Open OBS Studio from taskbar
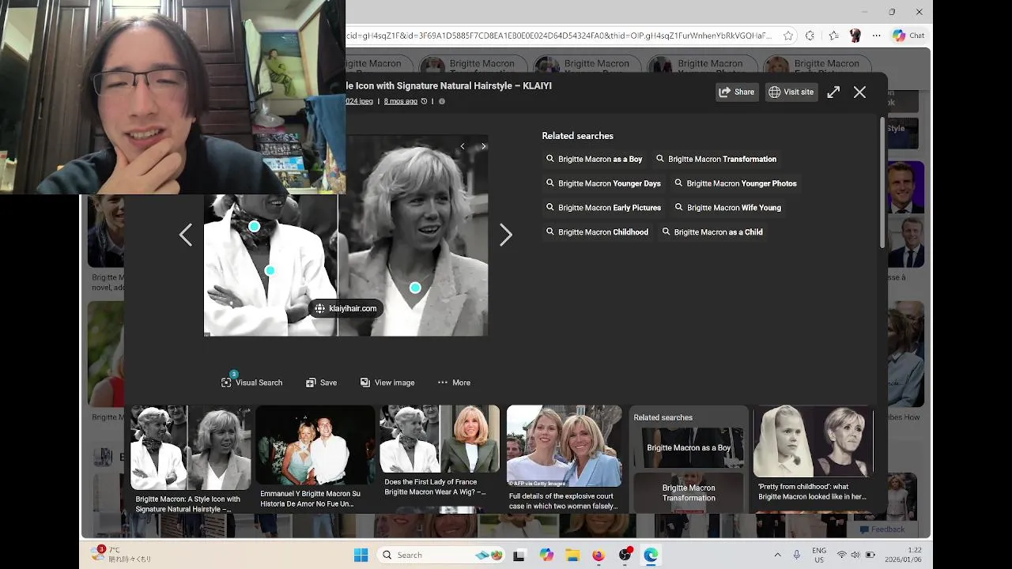Image resolution: width=1012 pixels, height=569 pixels. (625, 555)
